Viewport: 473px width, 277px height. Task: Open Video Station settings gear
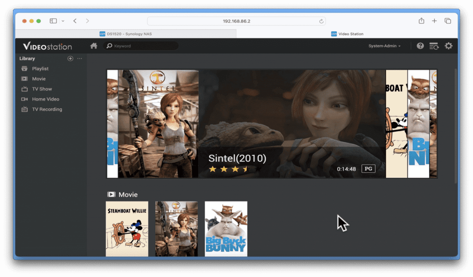point(449,46)
